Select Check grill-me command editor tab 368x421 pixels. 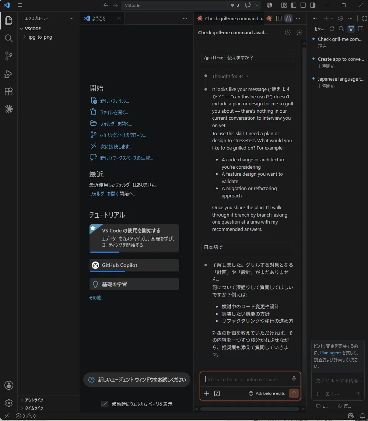tap(229, 18)
